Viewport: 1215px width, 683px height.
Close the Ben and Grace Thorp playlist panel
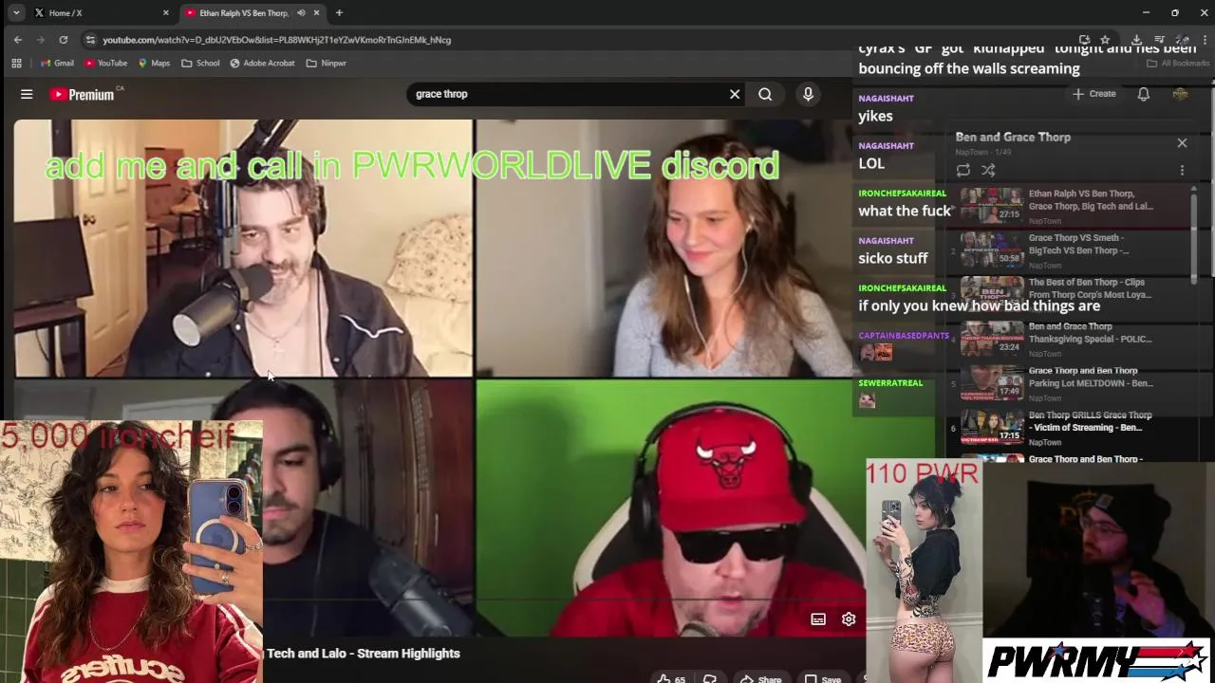point(1182,142)
